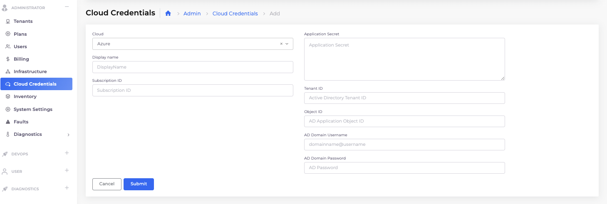Click the home icon in breadcrumb
Screen dimensions: 607x204
168,13
